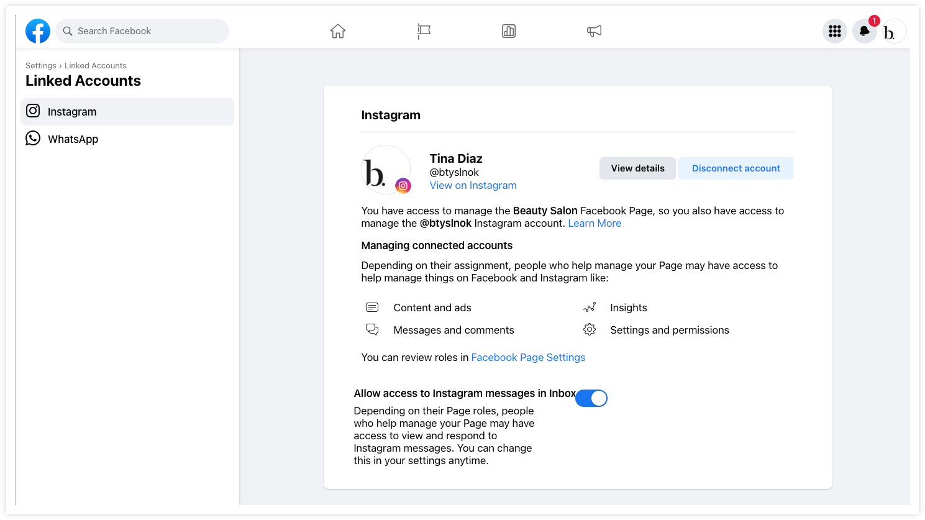Click Settings in the breadcrumb
925x520 pixels.
pyautogui.click(x=41, y=65)
